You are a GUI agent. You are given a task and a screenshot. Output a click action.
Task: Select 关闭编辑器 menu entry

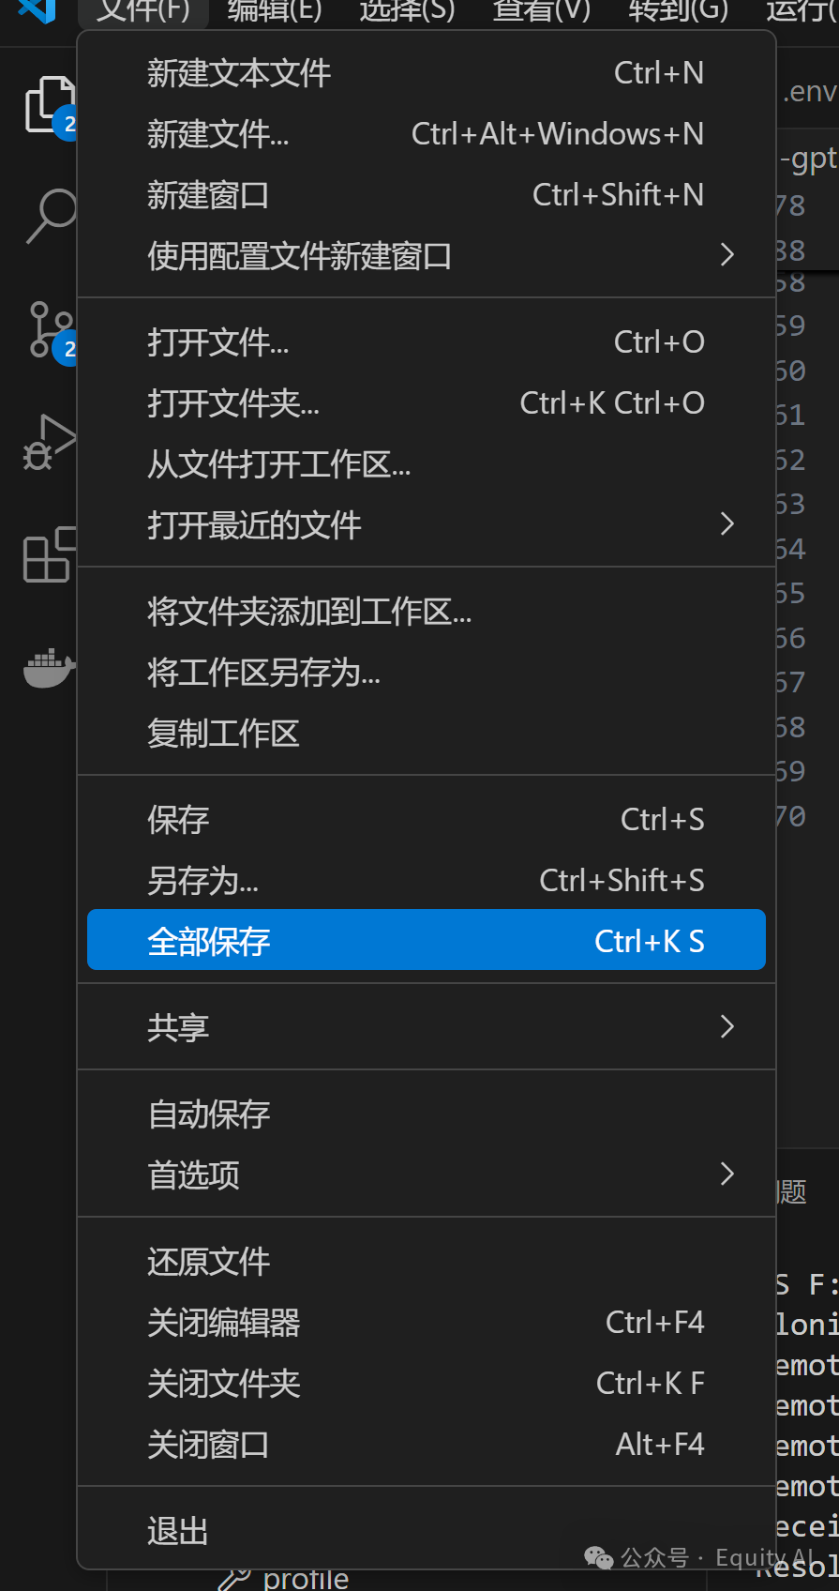(427, 1323)
